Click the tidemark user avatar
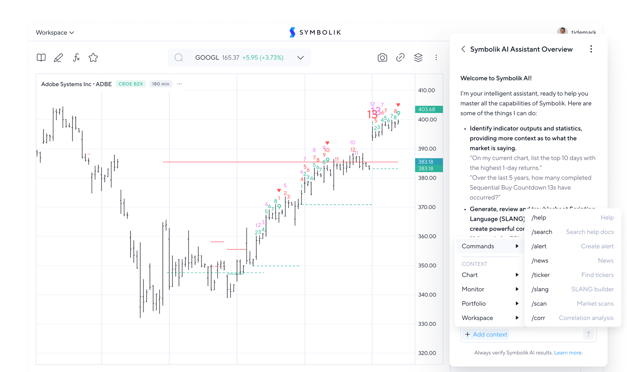 tap(562, 31)
